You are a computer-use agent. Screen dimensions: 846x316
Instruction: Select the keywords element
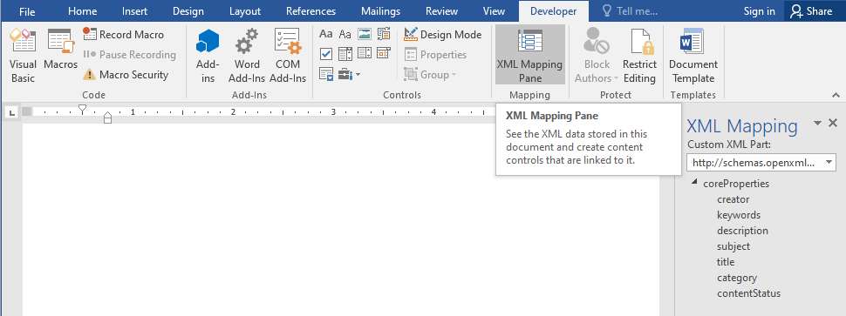[739, 215]
